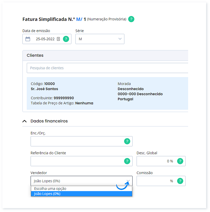Click help icon beside Numeração Provisória
The width and height of the screenshot is (210, 212).
(x=131, y=19)
